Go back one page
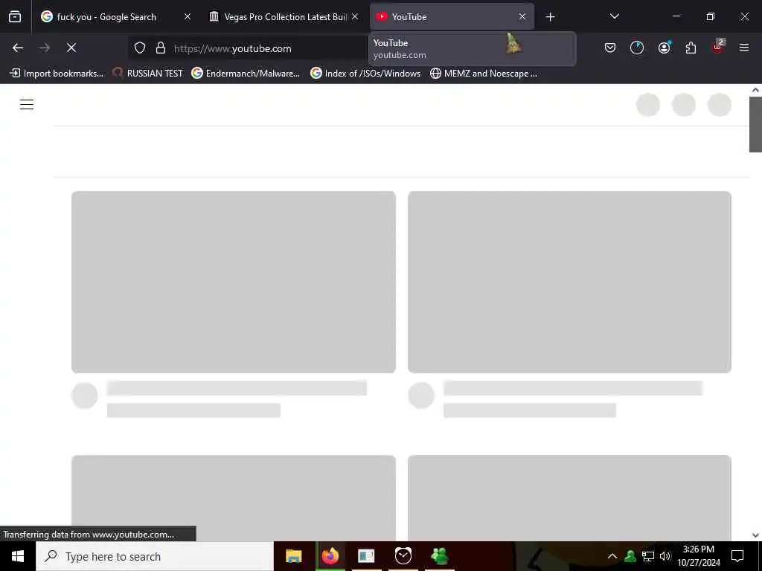Image resolution: width=762 pixels, height=571 pixels. (18, 48)
